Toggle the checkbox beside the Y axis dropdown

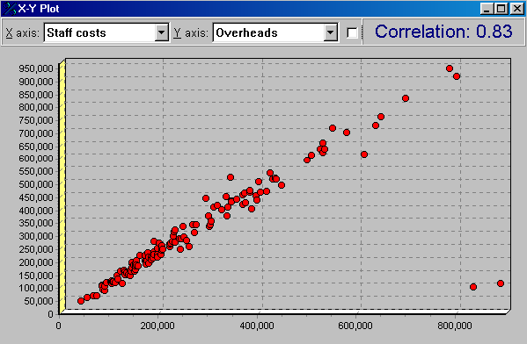coord(352,32)
